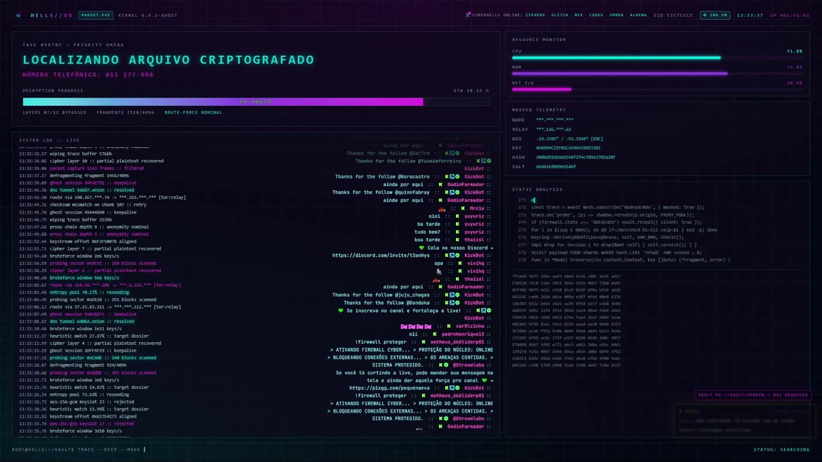Click the GEO coordinates value
822x462 pixels.
(x=570, y=139)
